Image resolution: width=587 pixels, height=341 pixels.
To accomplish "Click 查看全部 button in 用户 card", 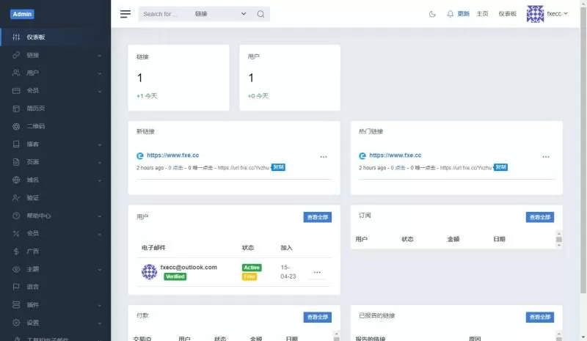I will 318,217.
